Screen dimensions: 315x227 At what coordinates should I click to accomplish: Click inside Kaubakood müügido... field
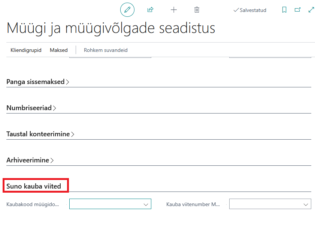(110, 204)
